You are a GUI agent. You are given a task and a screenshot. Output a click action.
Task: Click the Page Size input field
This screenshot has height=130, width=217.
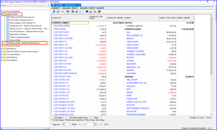66,125
